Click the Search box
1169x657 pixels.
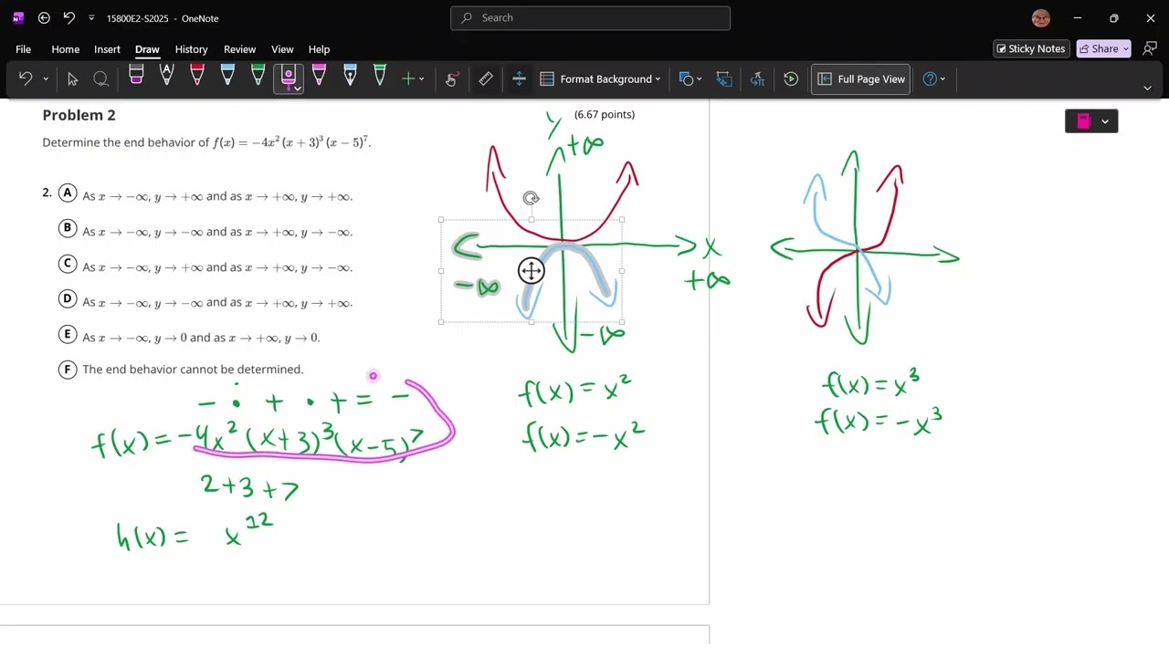pos(590,17)
